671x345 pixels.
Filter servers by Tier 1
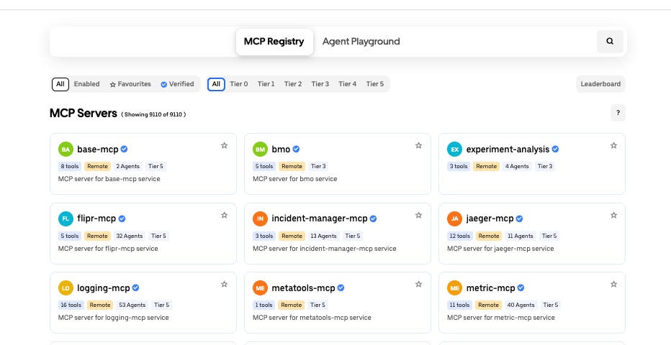[x=266, y=84]
